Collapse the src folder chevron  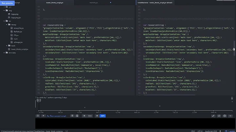click(x=4, y=21)
